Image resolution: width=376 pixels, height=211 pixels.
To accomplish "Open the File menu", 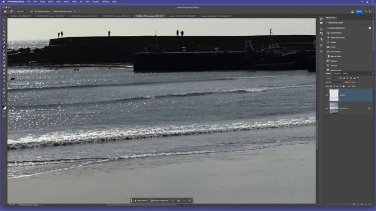I will 29,2.
